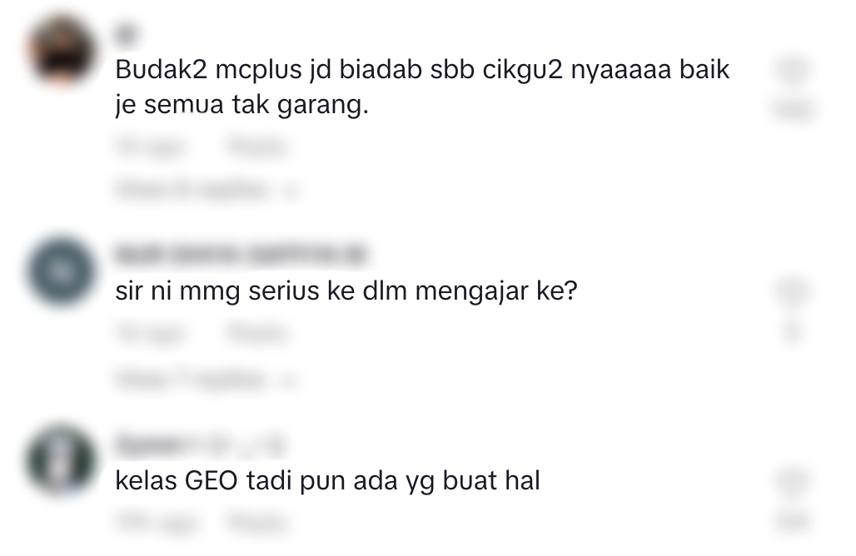
Task: Open the blue-gray avatar of the second commenter
Action: click(x=61, y=271)
